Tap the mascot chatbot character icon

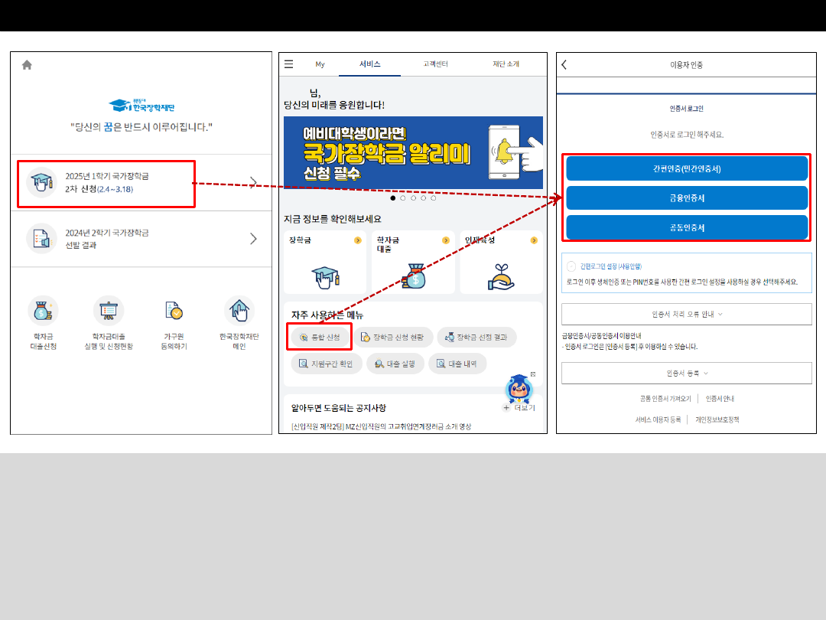[519, 390]
